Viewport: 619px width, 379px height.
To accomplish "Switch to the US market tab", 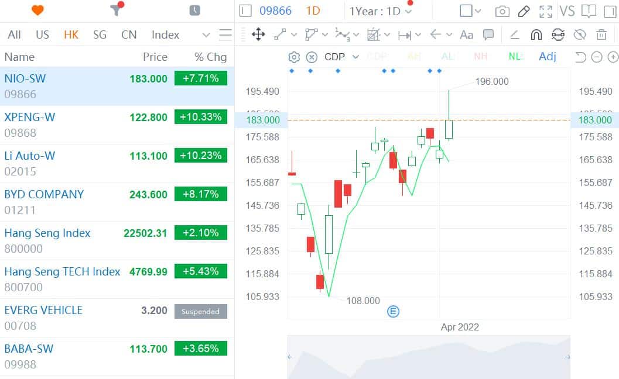I will [42, 35].
